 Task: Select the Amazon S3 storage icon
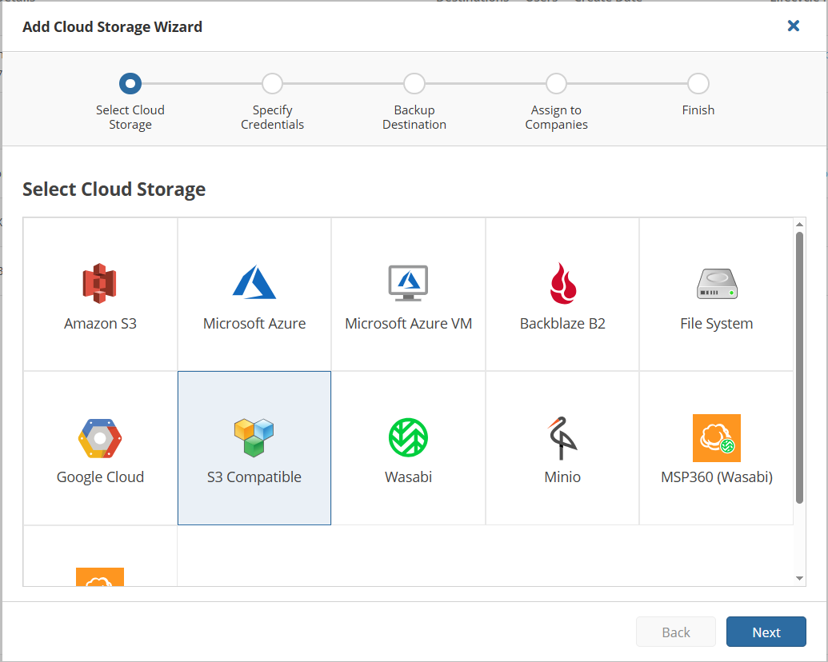[x=100, y=284]
